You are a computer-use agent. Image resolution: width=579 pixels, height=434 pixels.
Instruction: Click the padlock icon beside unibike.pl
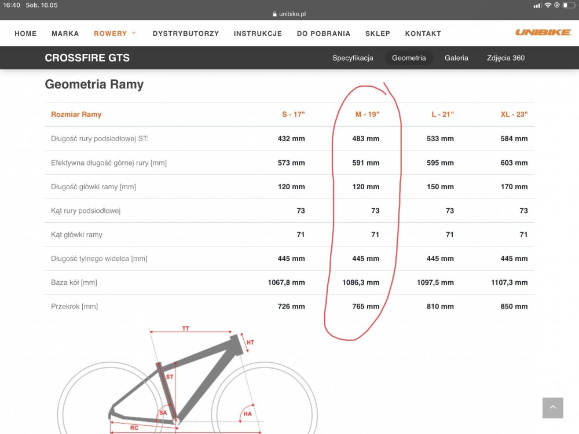click(x=274, y=14)
